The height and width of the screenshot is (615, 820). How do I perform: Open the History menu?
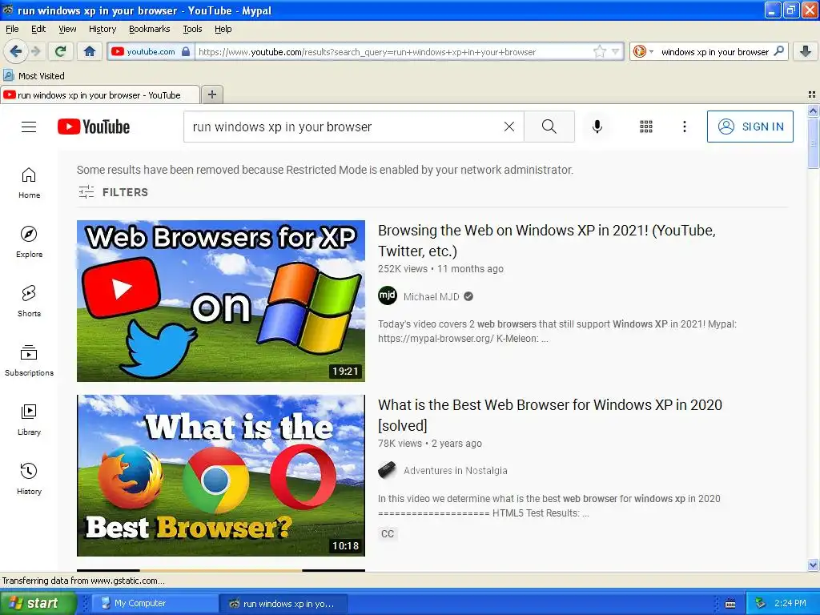point(102,29)
